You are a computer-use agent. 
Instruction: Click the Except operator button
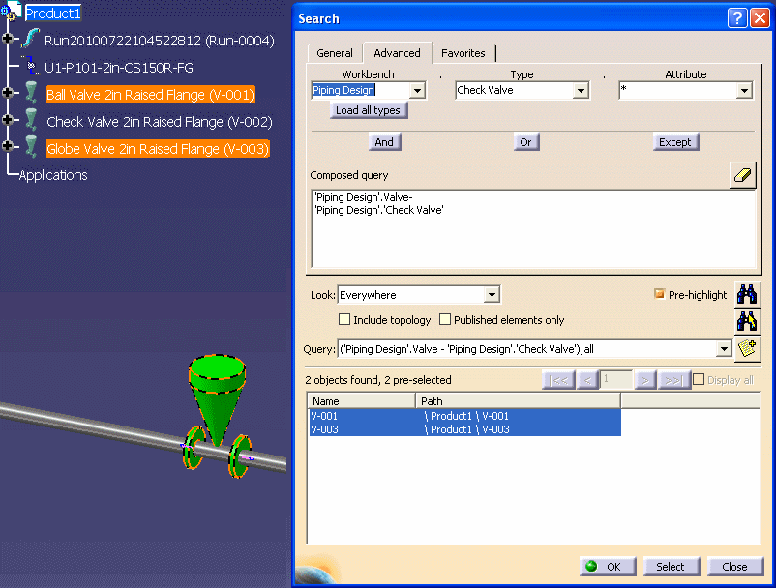click(674, 142)
